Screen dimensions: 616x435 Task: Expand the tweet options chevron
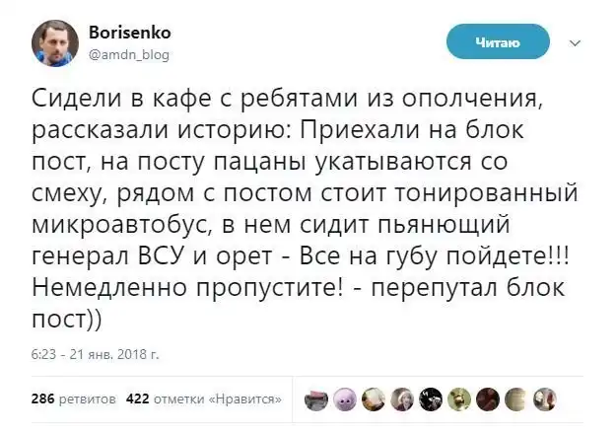click(577, 42)
